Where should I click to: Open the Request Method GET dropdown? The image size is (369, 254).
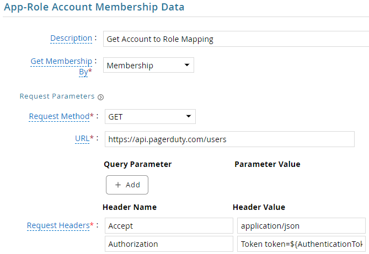click(x=150, y=116)
